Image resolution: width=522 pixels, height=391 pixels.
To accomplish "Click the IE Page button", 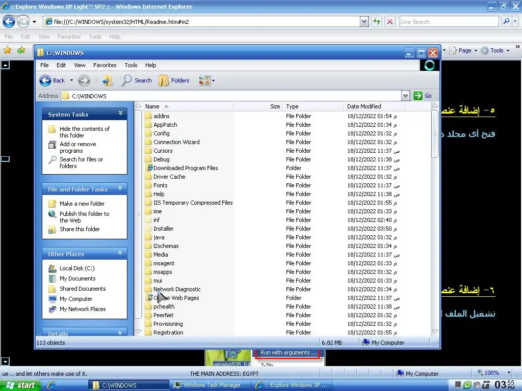I will tap(463, 50).
